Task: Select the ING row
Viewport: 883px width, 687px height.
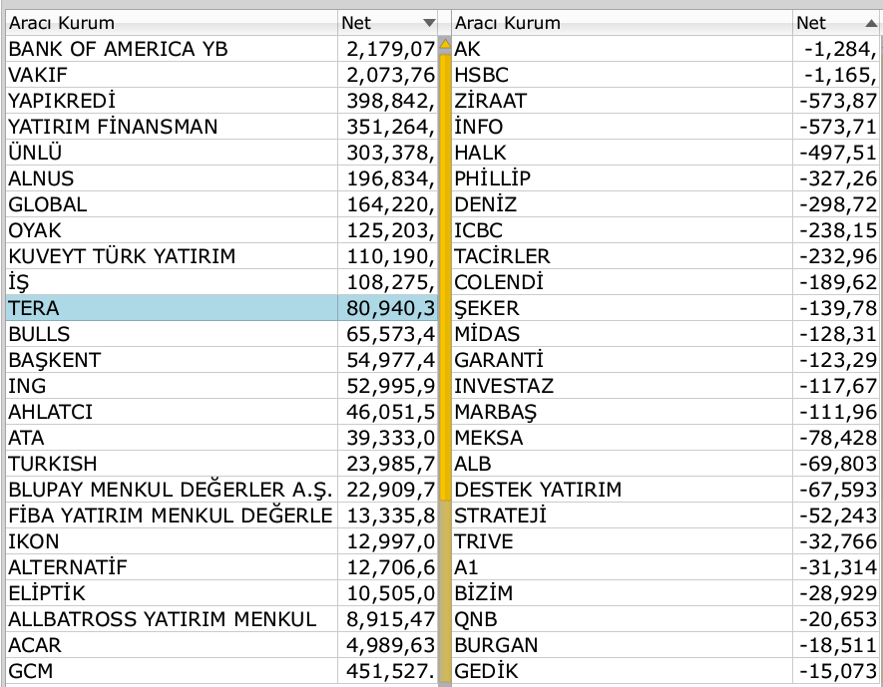Action: (x=221, y=386)
